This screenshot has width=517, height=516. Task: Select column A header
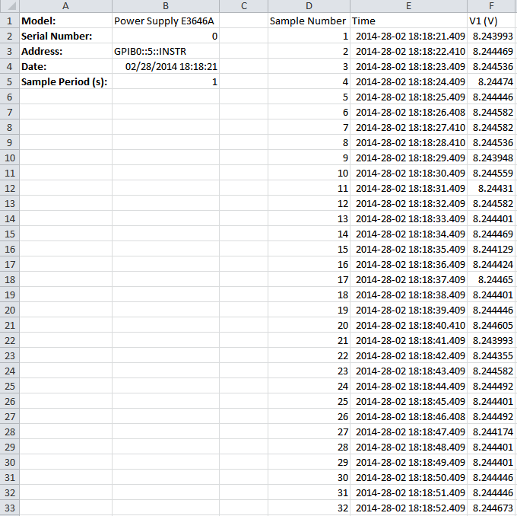[x=65, y=6]
